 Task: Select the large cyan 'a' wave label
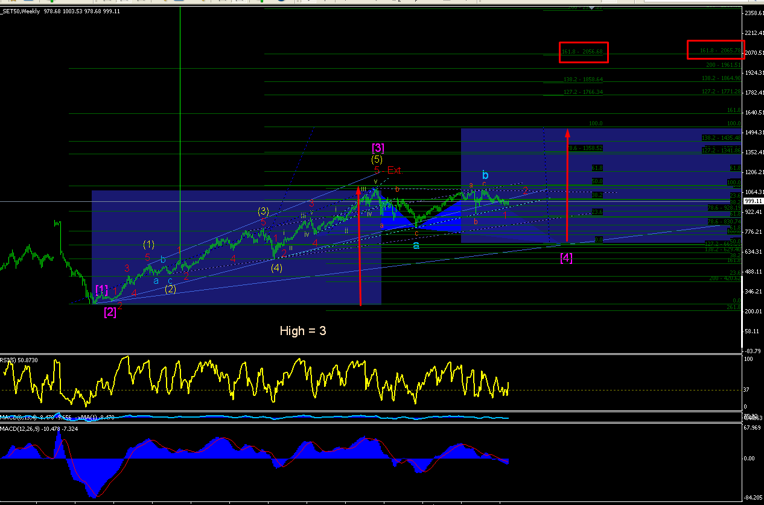(416, 245)
